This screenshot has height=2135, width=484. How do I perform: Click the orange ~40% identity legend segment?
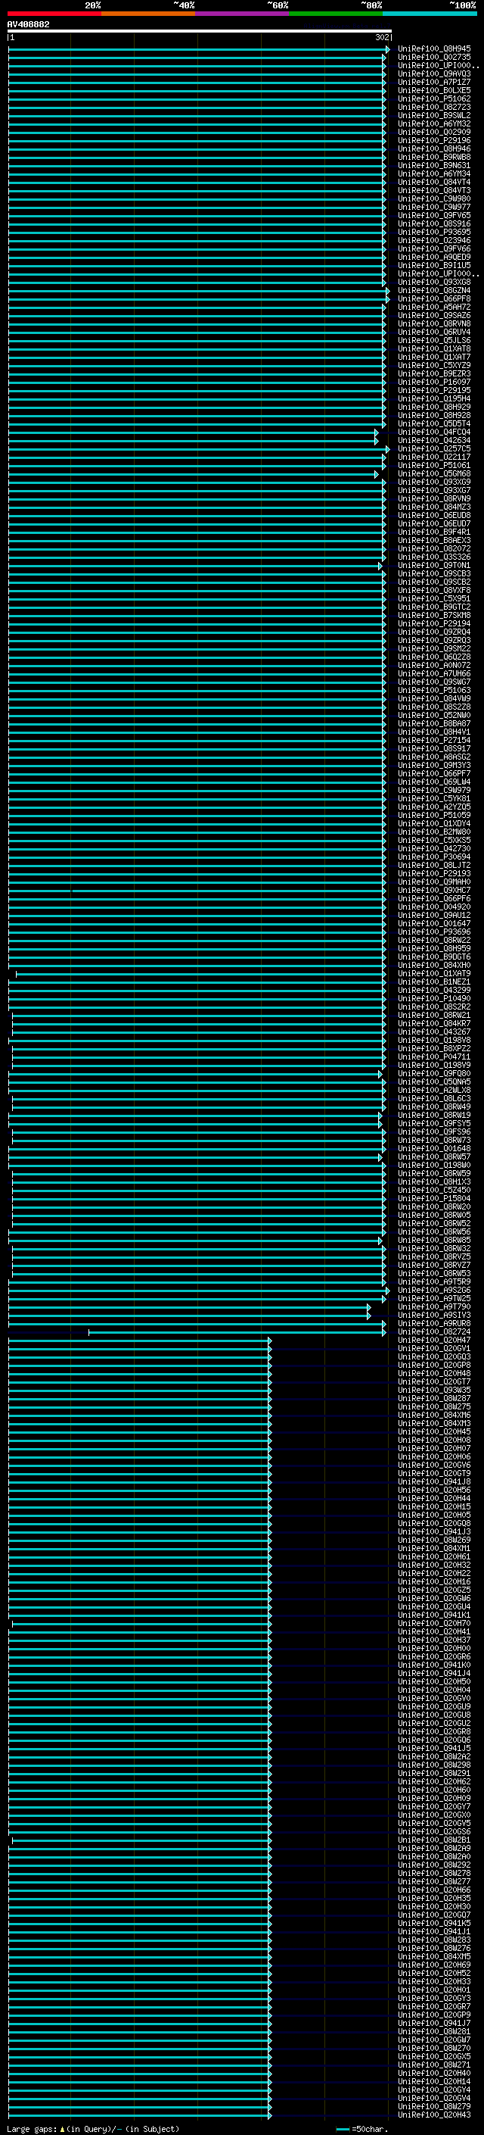148,14
